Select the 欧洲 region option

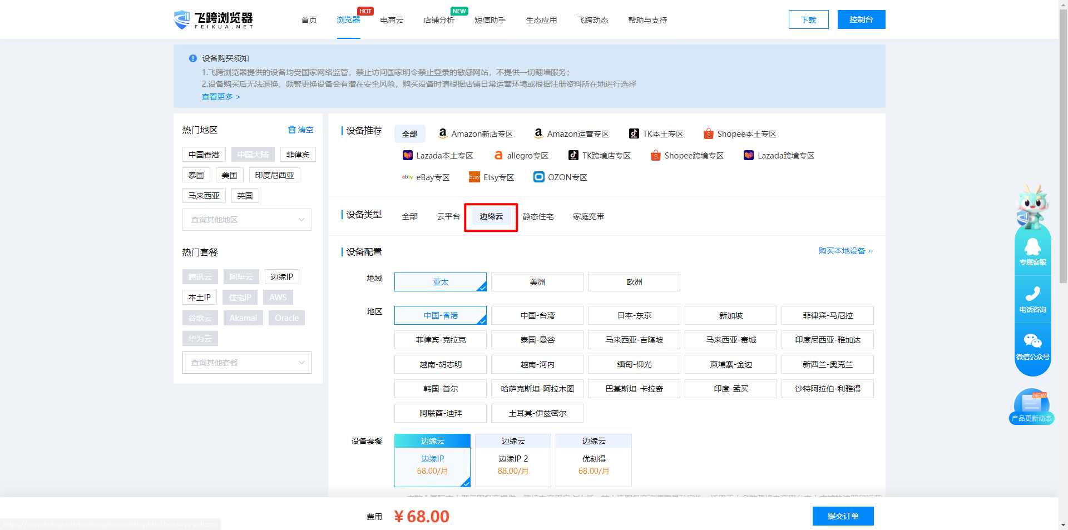pyautogui.click(x=634, y=282)
